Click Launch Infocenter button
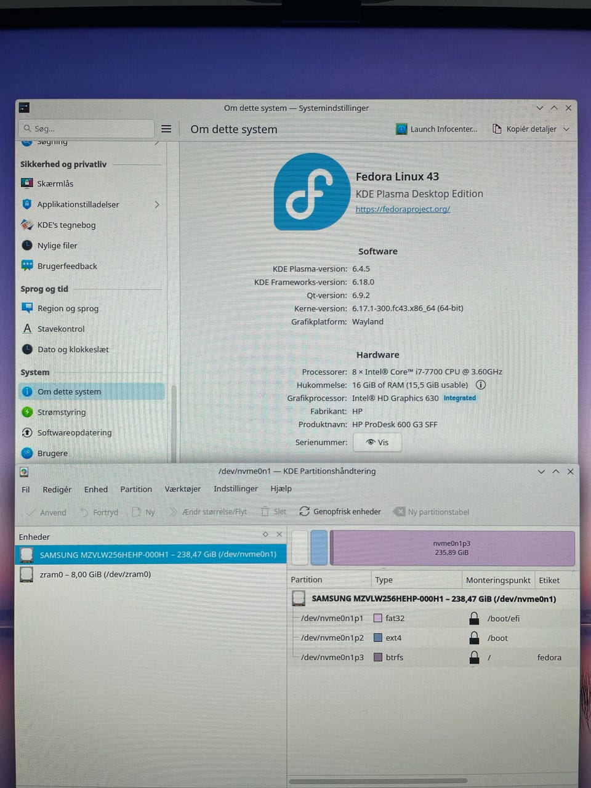 pos(436,129)
